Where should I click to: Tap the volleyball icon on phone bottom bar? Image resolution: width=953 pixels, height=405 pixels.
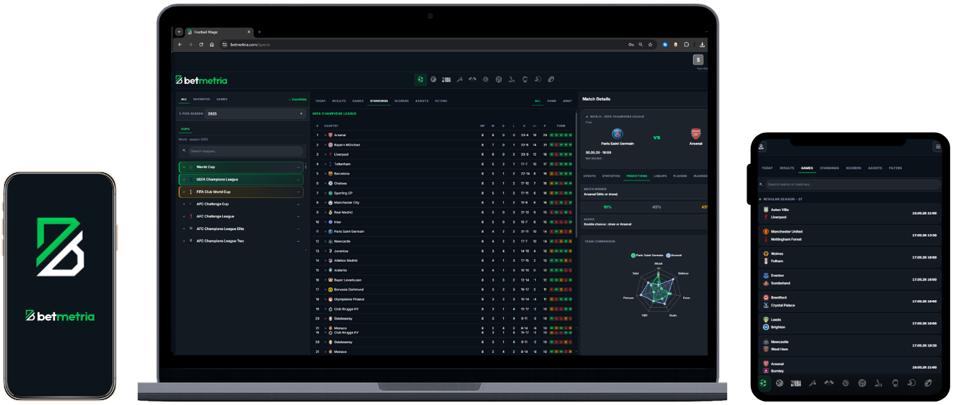point(862,383)
